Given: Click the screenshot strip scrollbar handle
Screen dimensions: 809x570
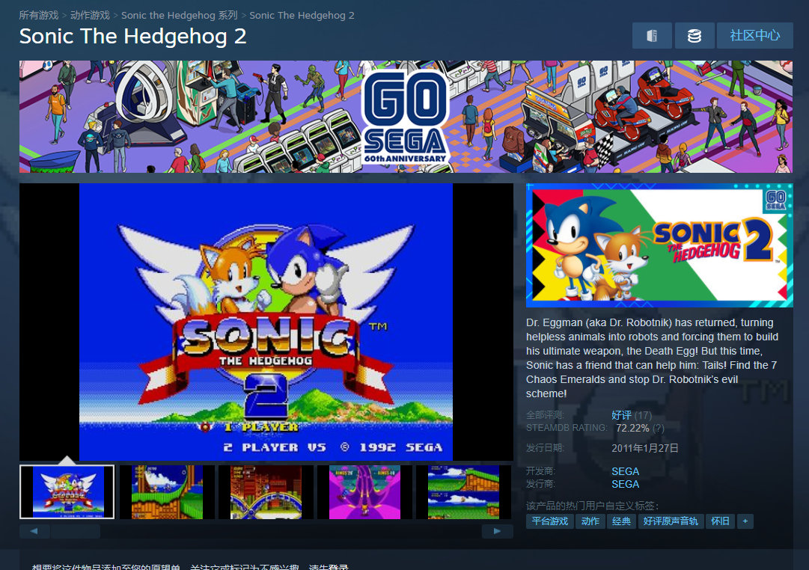Looking at the screenshot, I should pos(76,531).
